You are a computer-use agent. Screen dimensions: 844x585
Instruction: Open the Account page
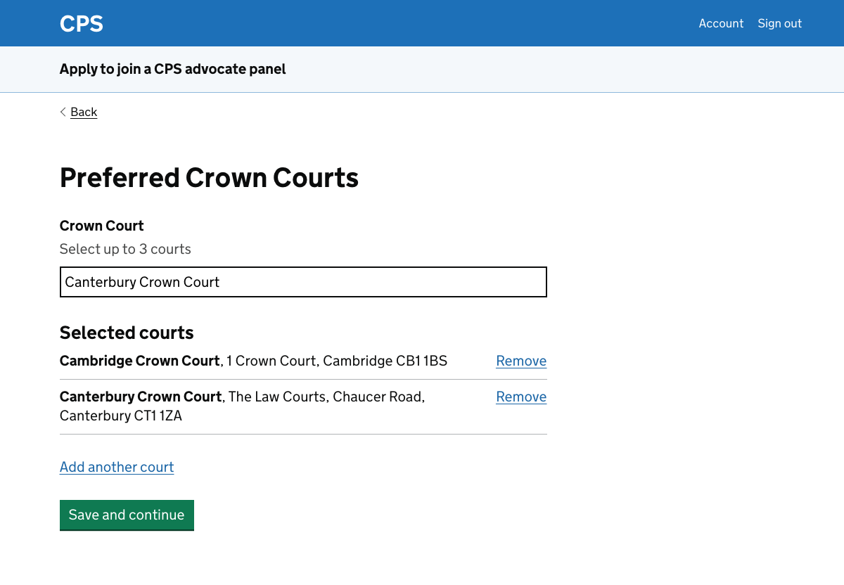click(721, 23)
